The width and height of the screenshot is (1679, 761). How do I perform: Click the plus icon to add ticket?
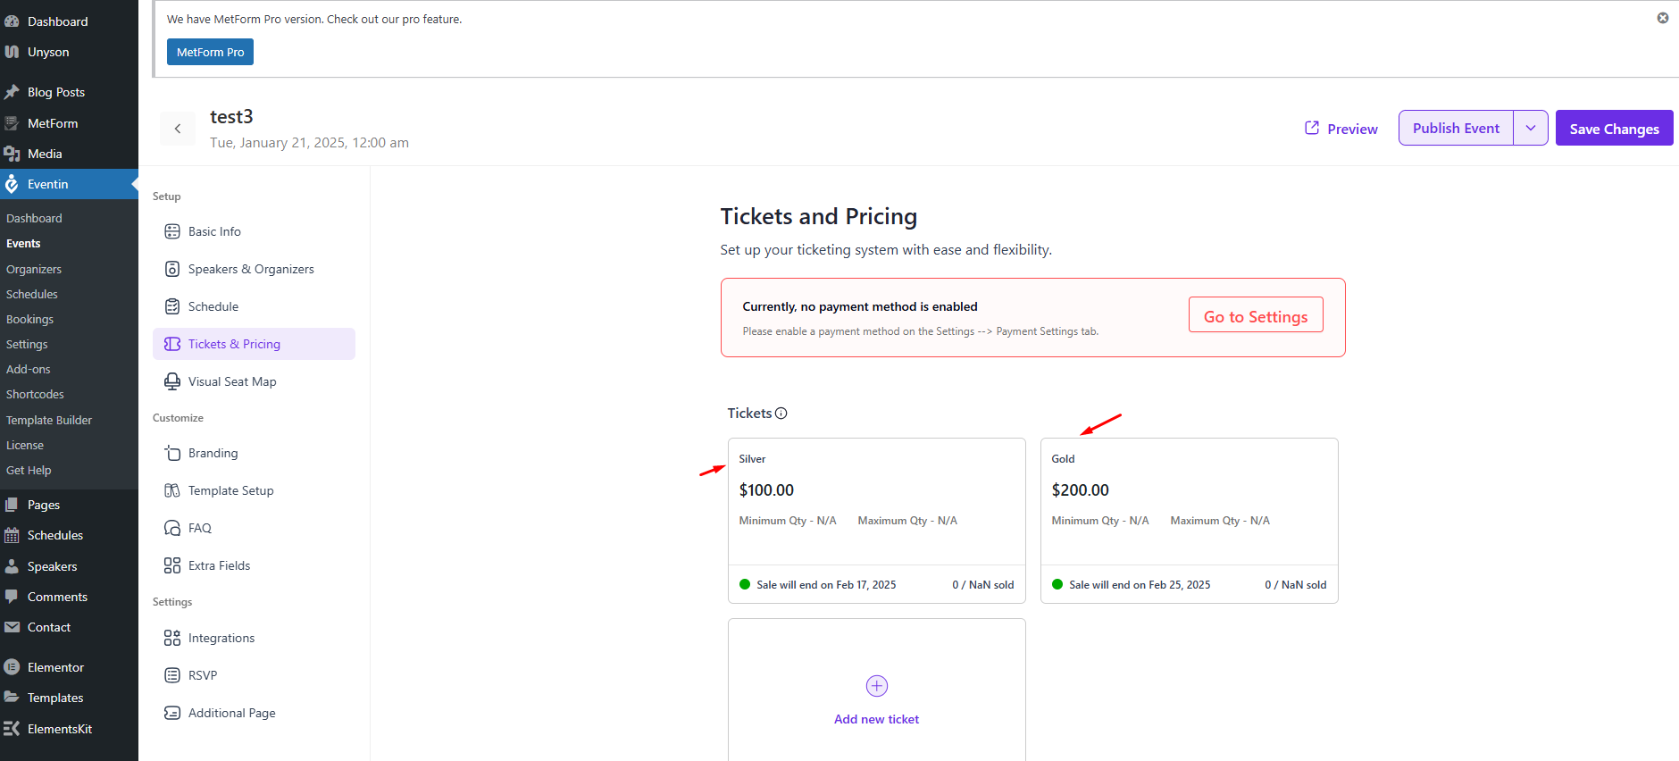tap(877, 686)
